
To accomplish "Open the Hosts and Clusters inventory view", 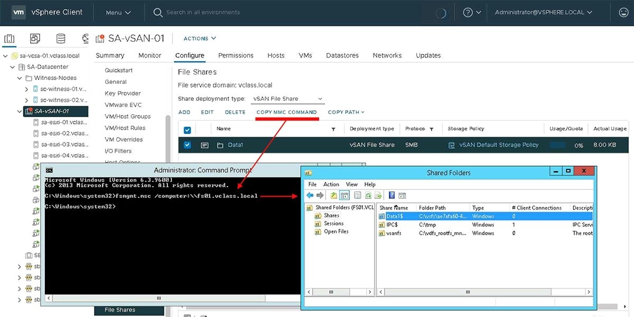I will 9,39.
